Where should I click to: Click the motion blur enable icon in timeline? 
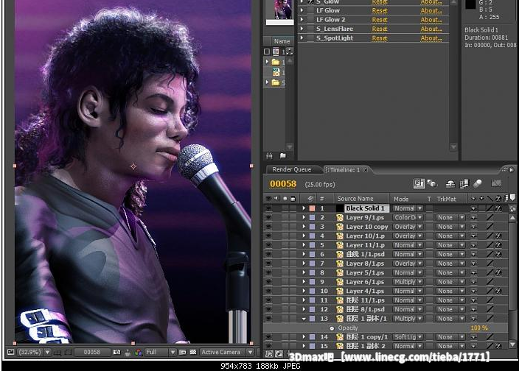[477, 184]
